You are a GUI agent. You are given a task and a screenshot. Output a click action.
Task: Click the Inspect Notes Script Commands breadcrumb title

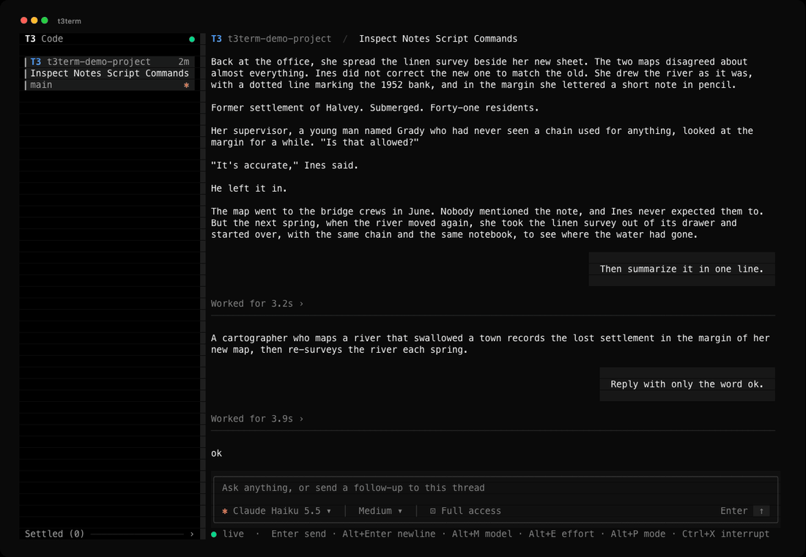(438, 39)
